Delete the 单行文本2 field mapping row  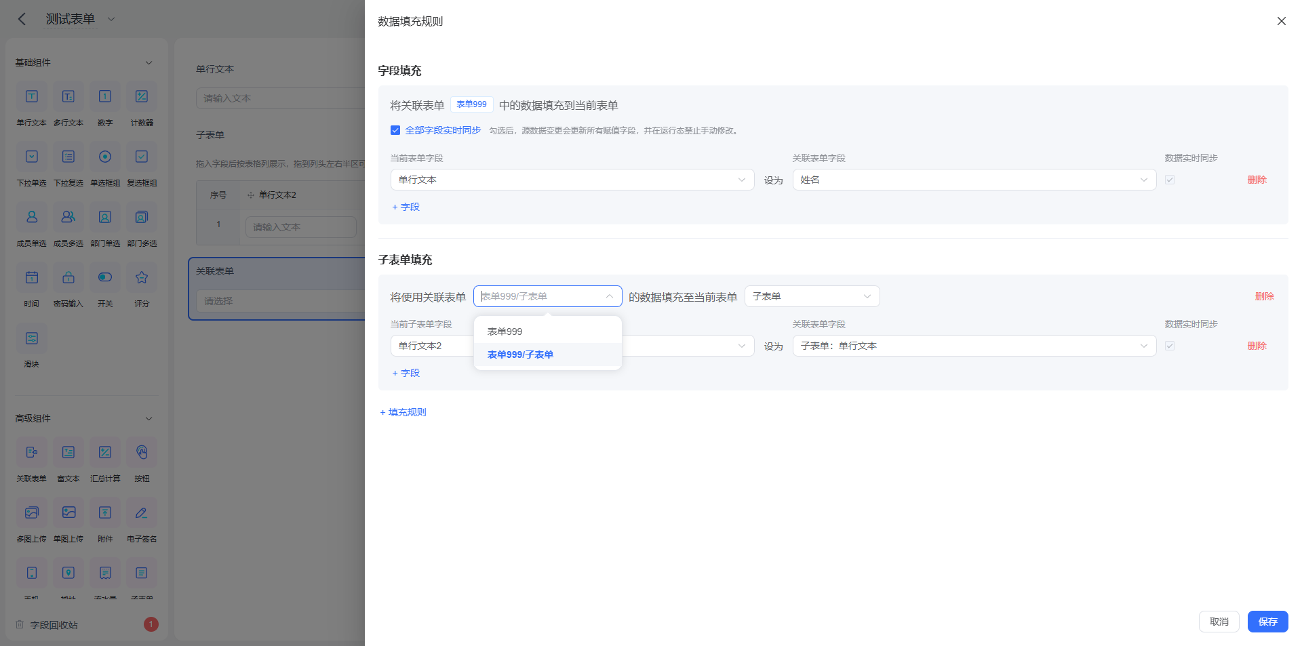1257,346
